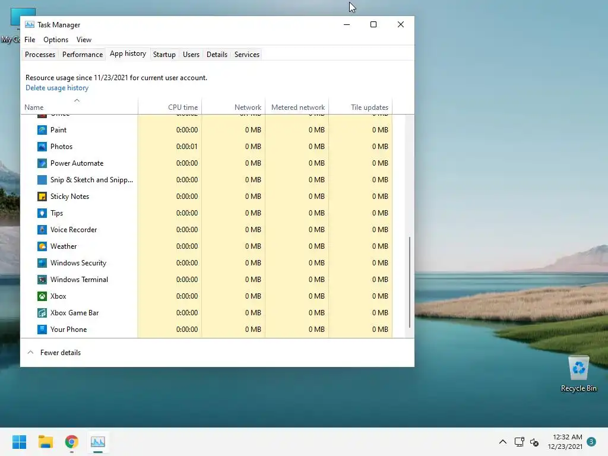Click the Tips app icon
Screen dimensions: 608x456
pyautogui.click(x=42, y=213)
